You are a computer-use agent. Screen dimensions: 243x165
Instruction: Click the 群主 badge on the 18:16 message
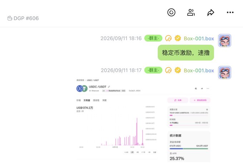[x=153, y=38]
